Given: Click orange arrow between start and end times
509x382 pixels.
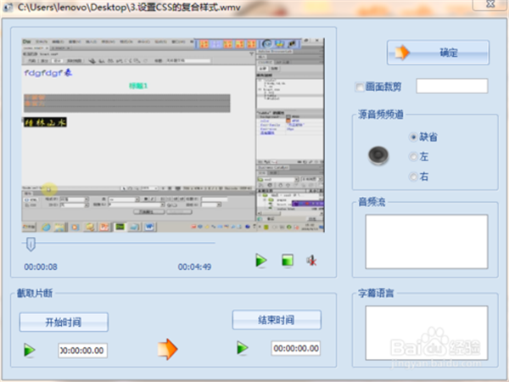Looking at the screenshot, I should click(169, 349).
